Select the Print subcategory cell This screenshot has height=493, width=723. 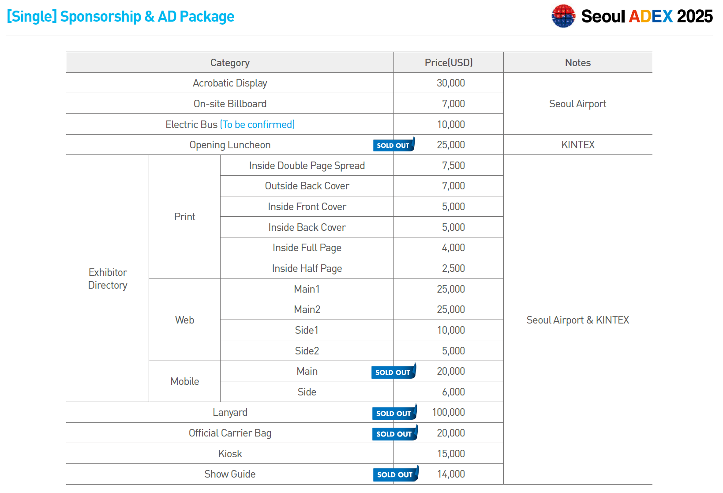184,217
